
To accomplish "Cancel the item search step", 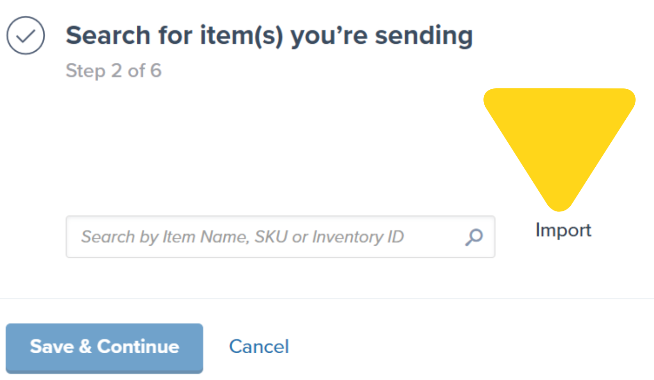I will 259,347.
